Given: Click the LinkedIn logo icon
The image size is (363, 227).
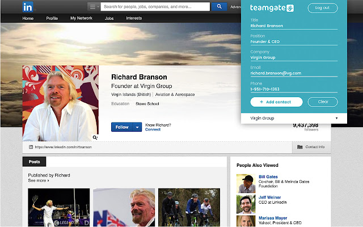Looking at the screenshot, I should pyautogui.click(x=28, y=7).
